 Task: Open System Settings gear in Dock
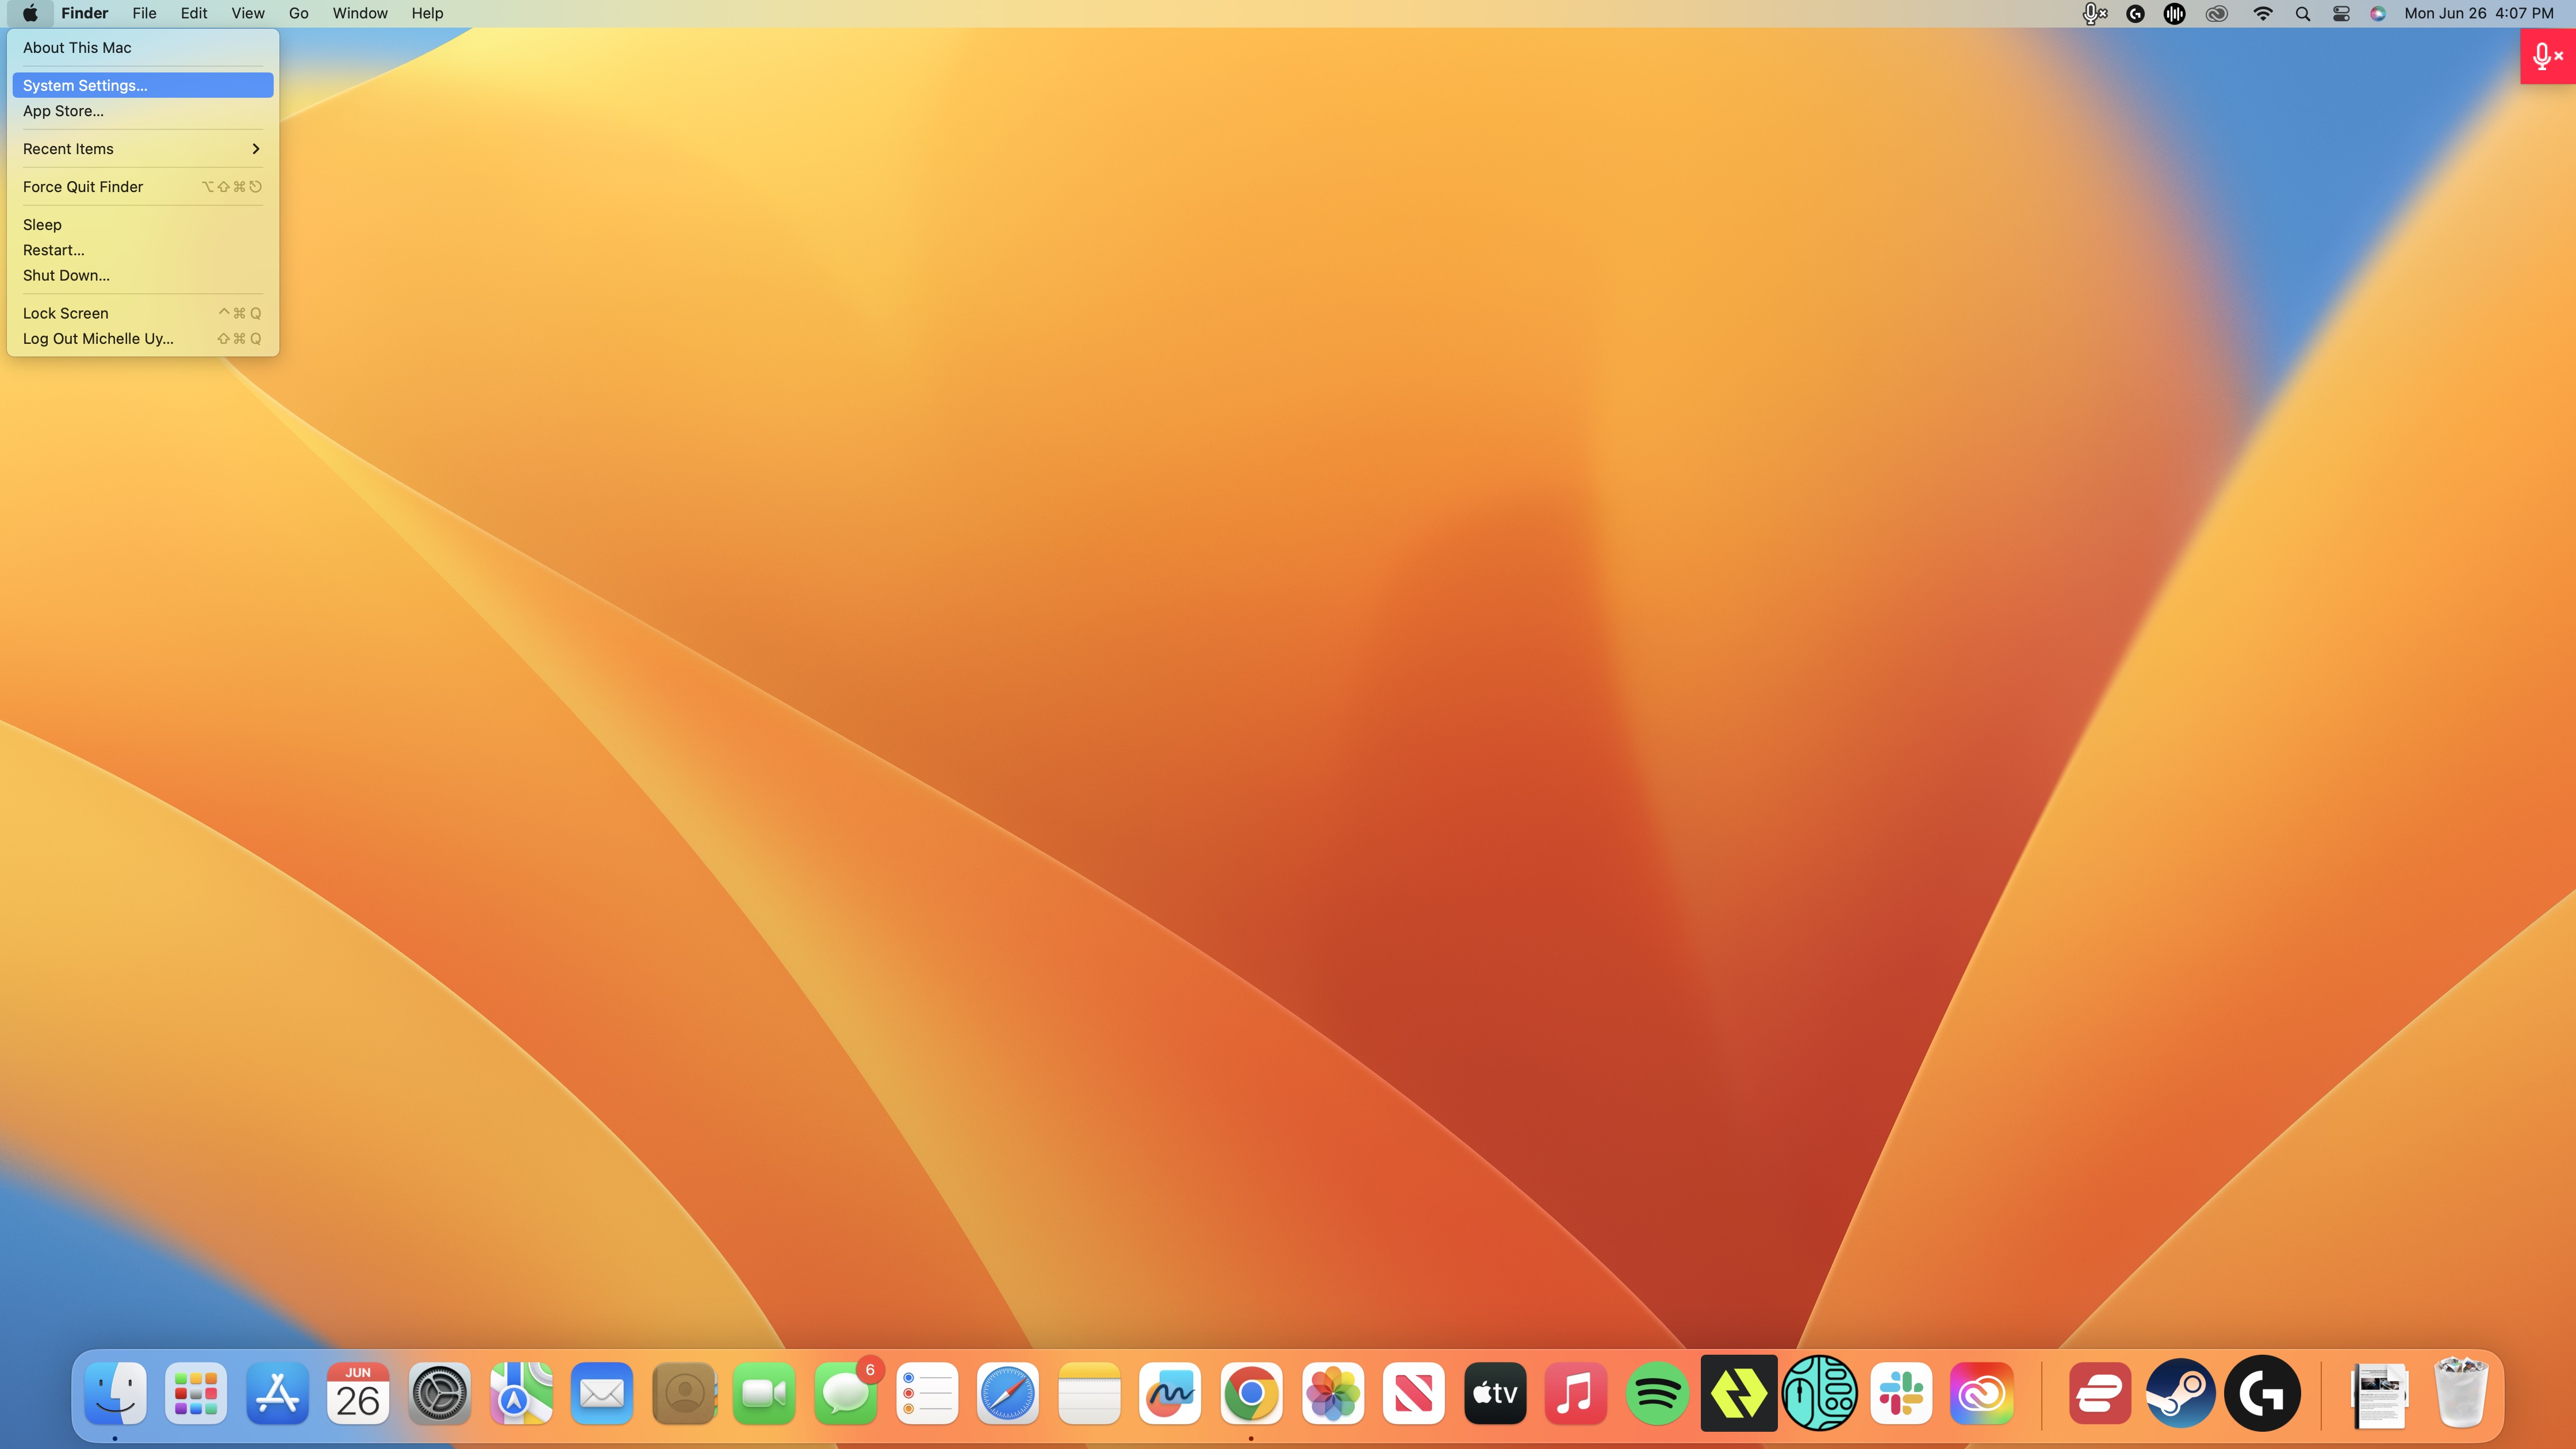(440, 1393)
